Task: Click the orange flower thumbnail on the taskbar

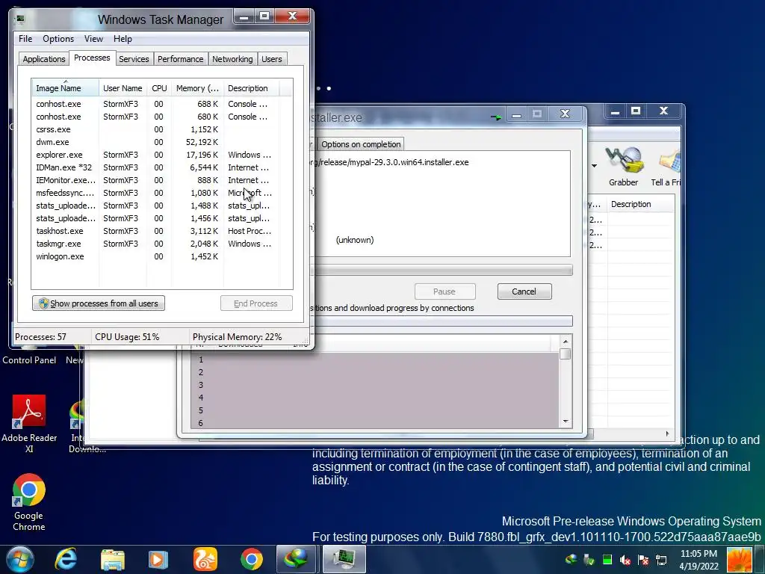Action: point(740,559)
